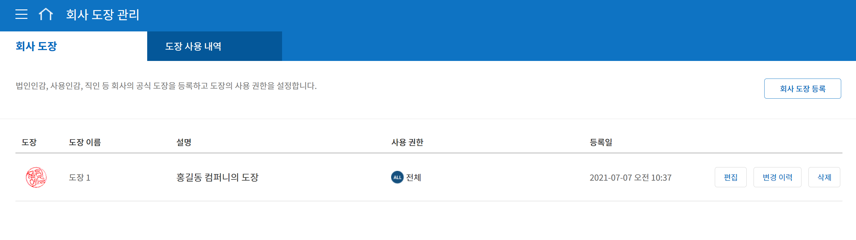Click the 회사 도장 관리 page title
Image resolution: width=856 pixels, height=240 pixels.
[x=103, y=14]
